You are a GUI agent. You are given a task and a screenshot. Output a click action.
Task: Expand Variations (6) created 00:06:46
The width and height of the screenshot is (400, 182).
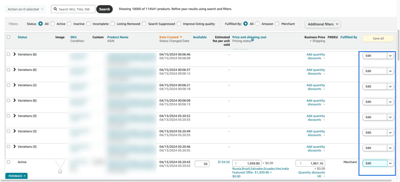14,54
